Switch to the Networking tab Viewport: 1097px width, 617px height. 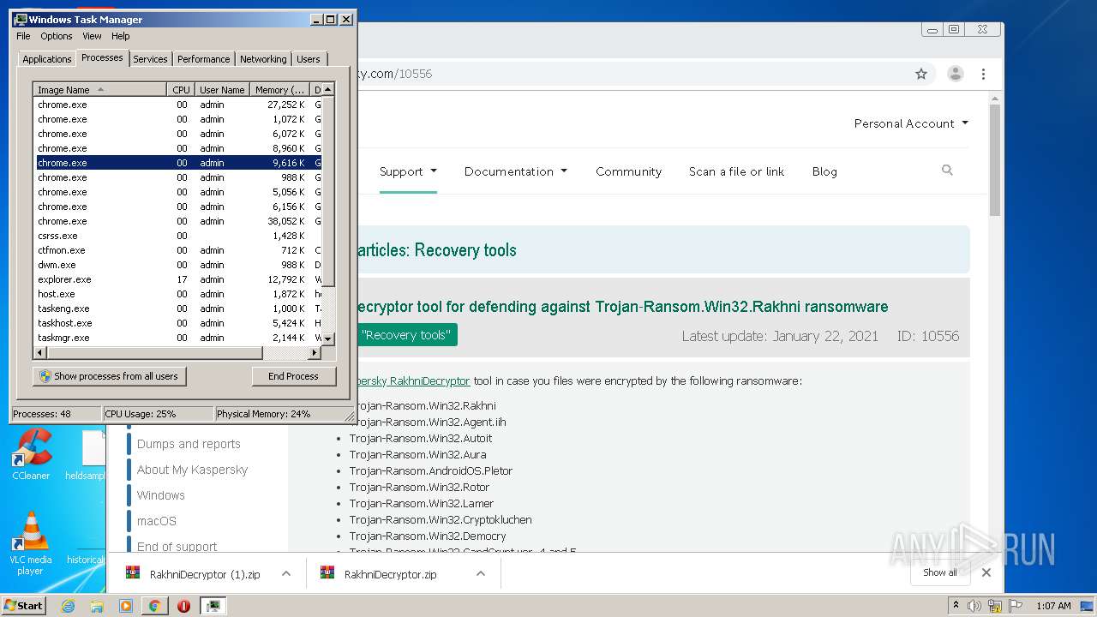[x=263, y=59]
